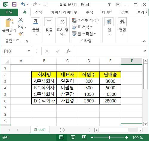Open 조건부 서식 conditional formatting

coord(85,20)
